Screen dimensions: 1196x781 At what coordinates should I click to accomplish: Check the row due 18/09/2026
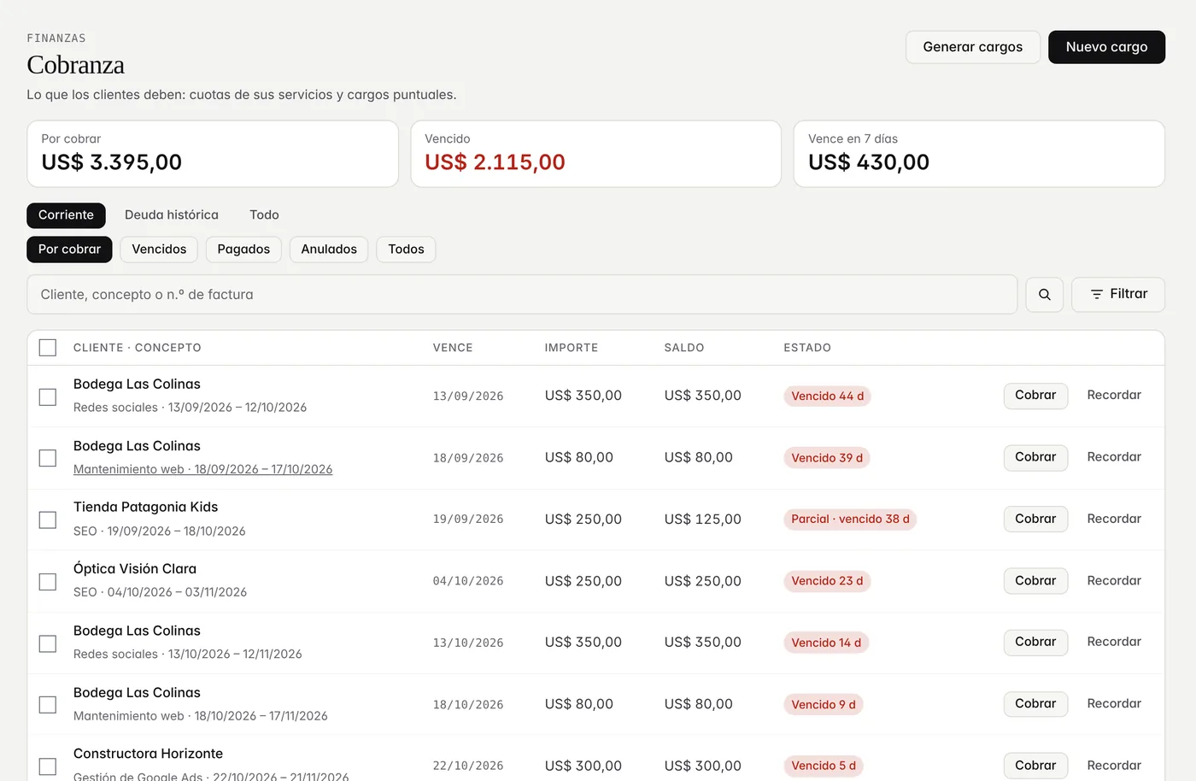(x=48, y=458)
